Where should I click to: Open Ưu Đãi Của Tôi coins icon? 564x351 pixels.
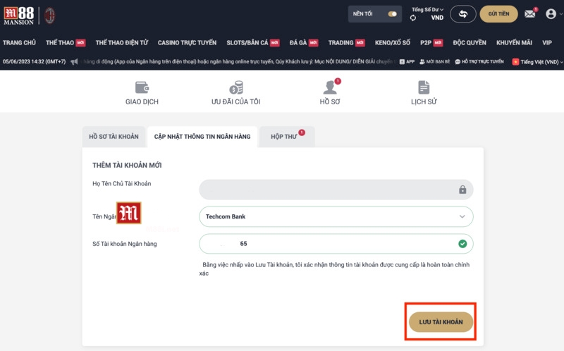tap(235, 87)
